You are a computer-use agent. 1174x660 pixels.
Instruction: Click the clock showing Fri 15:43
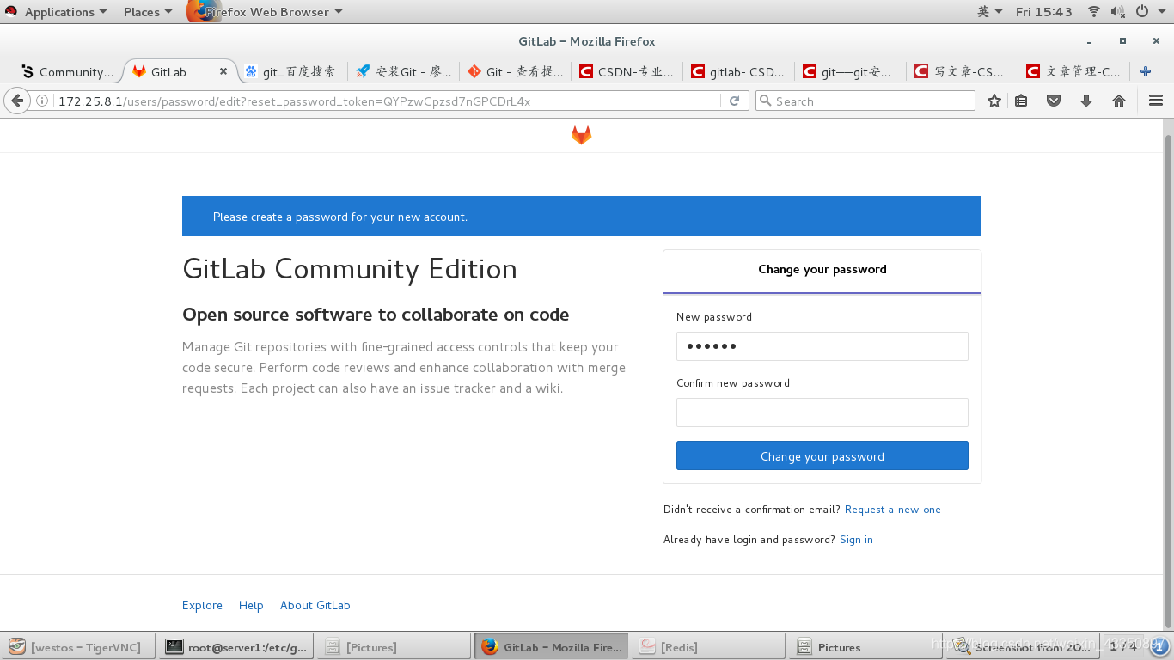1043,12
